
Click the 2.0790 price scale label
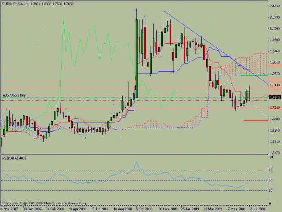275,17
